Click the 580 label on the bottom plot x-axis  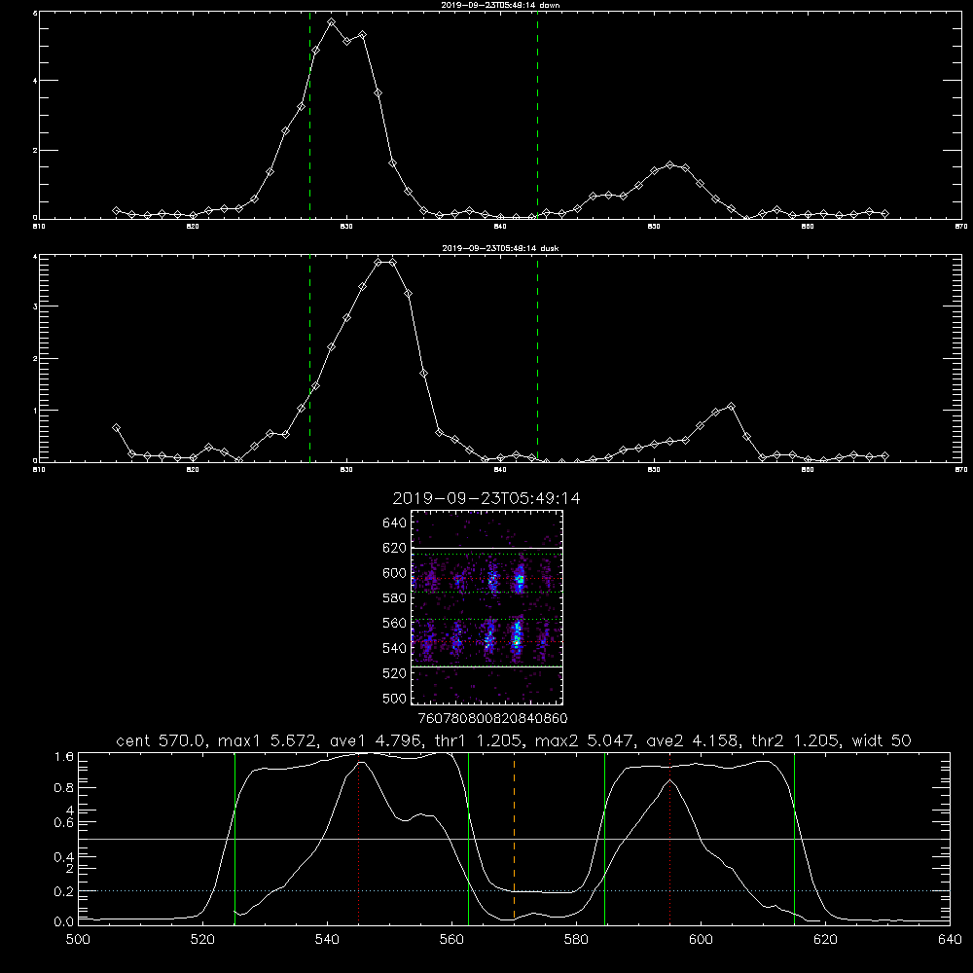576,940
